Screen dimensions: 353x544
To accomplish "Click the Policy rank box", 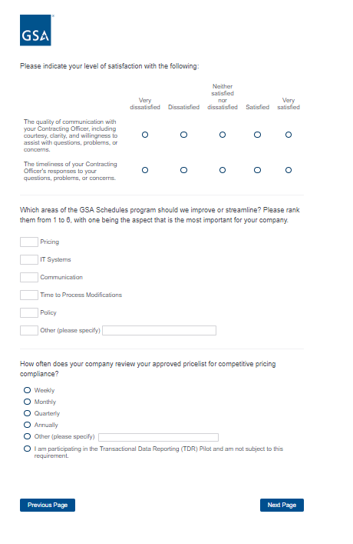I will click(28, 312).
